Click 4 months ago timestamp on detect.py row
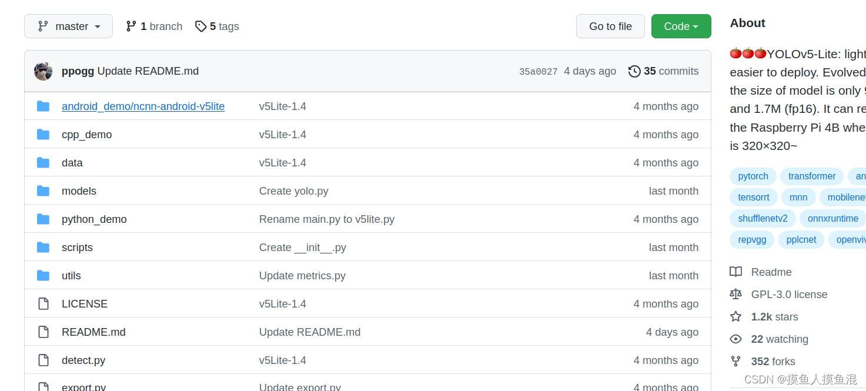The width and height of the screenshot is (866, 391). coord(666,360)
